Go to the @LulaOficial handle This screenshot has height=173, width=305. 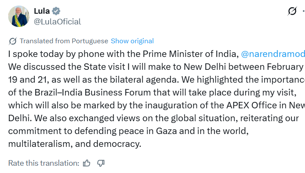(57, 21)
